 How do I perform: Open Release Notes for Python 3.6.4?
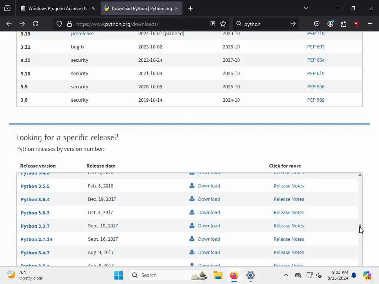(x=289, y=199)
